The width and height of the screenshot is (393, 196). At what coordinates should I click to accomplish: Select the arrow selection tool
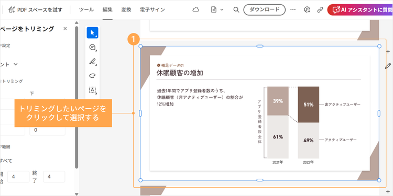92,33
